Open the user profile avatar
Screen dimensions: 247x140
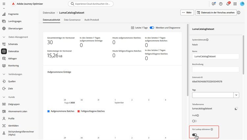(242, 4)
